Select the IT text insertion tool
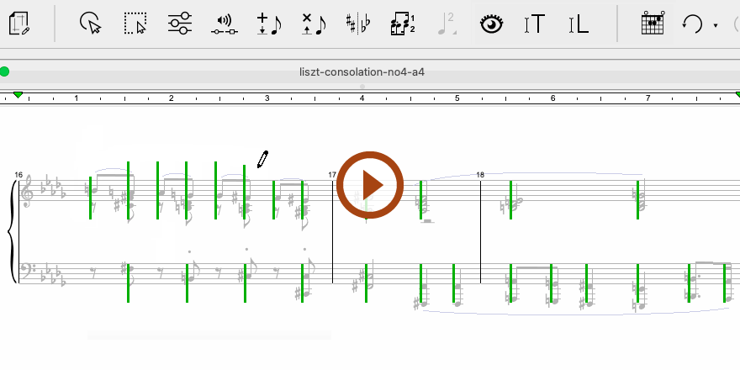 (x=535, y=24)
